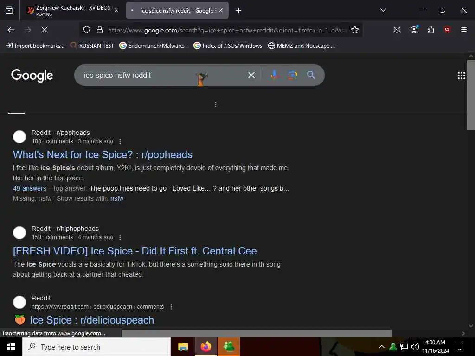Show site security padlock info
475x356 pixels.
click(x=100, y=30)
